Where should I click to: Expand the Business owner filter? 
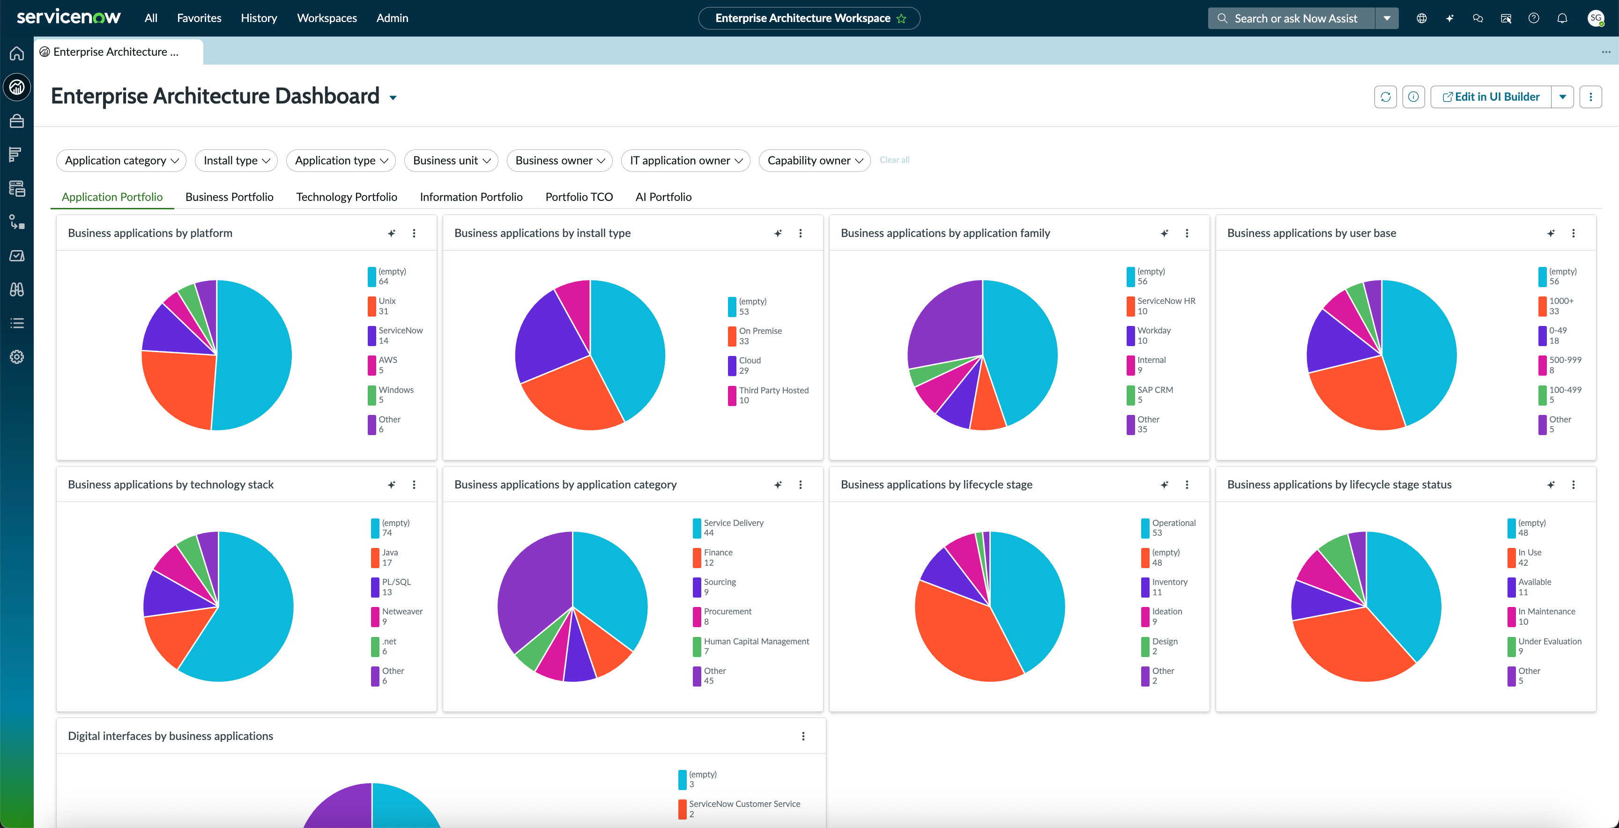coord(559,160)
